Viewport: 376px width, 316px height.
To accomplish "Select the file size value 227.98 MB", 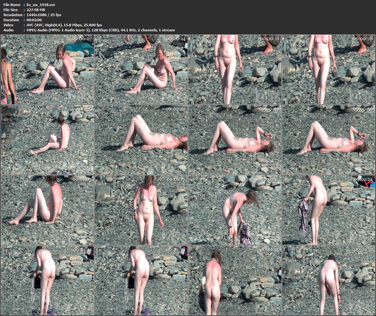I will tap(36, 10).
